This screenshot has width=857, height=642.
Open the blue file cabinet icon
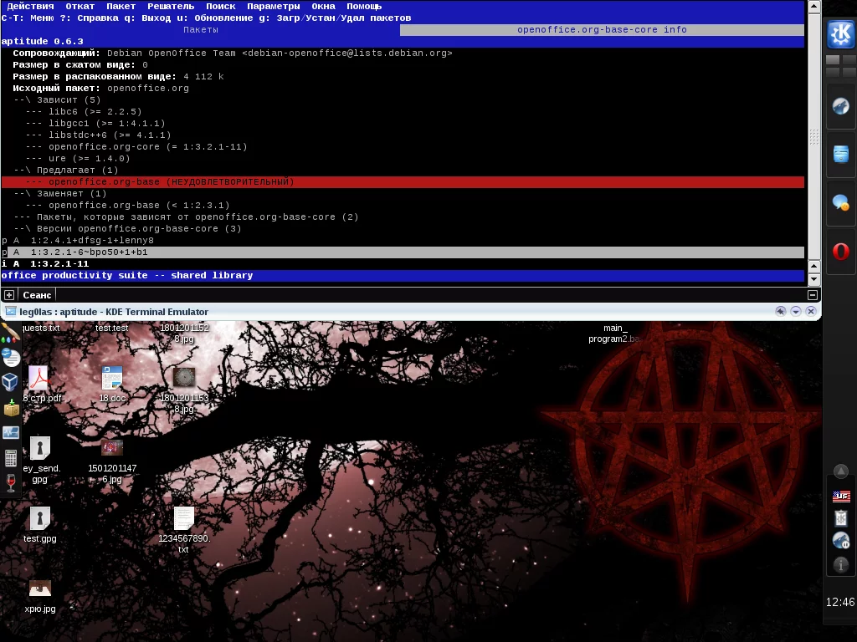tap(840, 154)
